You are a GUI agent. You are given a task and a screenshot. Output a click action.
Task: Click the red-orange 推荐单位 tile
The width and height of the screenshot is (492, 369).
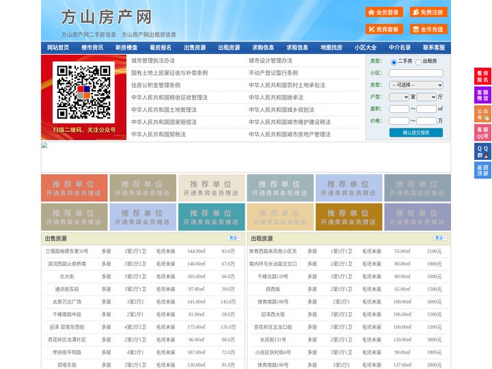74,188
